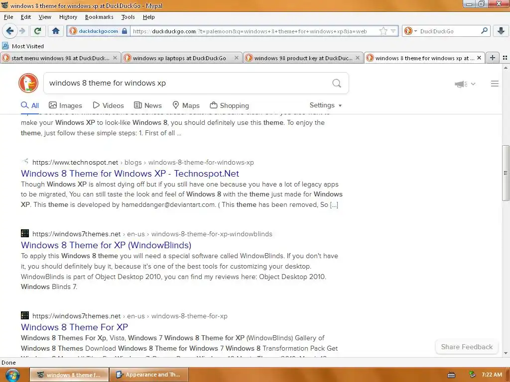510x382 pixels.
Task: Open the Downloads arrow button
Action: click(501, 31)
